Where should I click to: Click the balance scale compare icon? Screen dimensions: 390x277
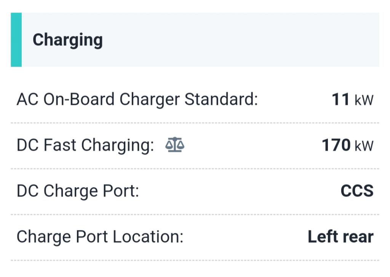(175, 145)
